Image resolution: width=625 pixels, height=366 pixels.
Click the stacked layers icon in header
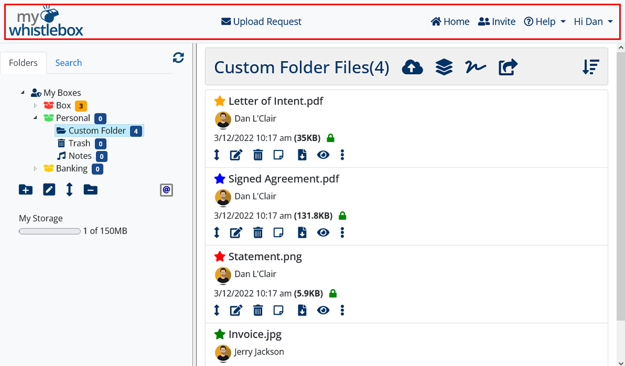[x=444, y=67]
